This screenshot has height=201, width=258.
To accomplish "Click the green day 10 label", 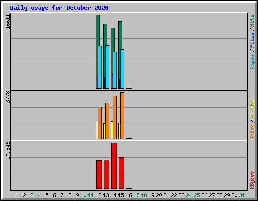I will coord(83,195).
